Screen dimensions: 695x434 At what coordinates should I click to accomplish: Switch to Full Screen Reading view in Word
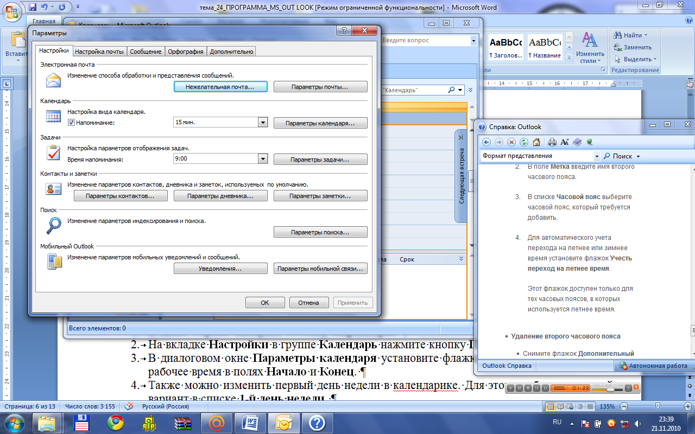coord(560,406)
